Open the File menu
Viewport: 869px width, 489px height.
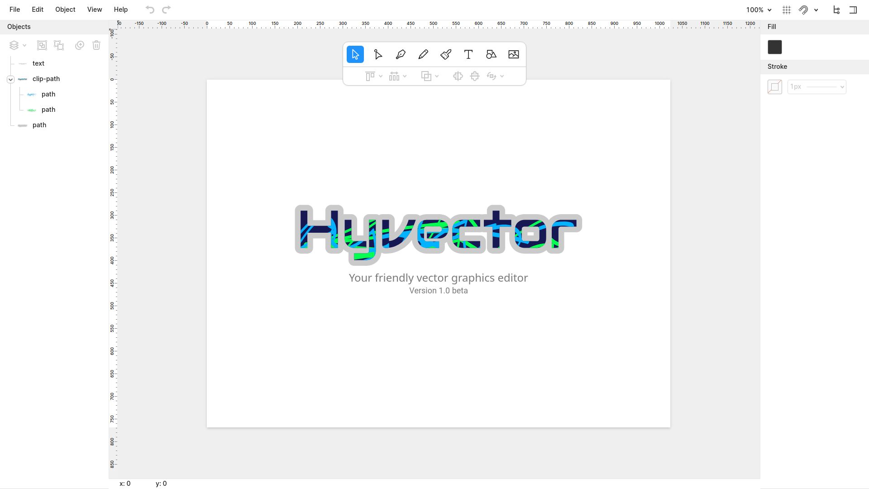14,10
